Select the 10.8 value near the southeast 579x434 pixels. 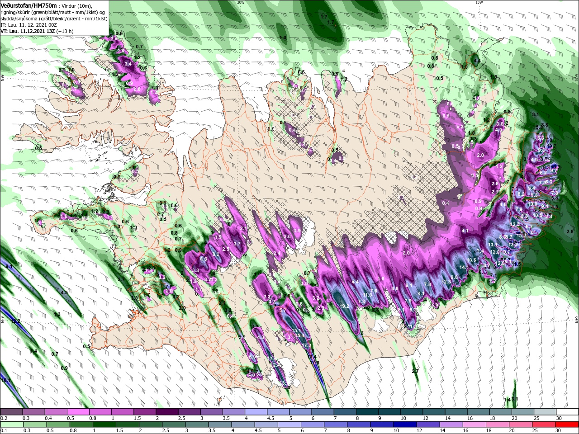(x=472, y=260)
